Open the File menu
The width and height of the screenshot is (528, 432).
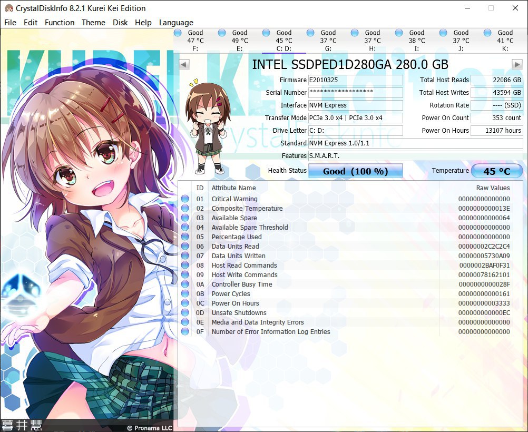click(10, 23)
